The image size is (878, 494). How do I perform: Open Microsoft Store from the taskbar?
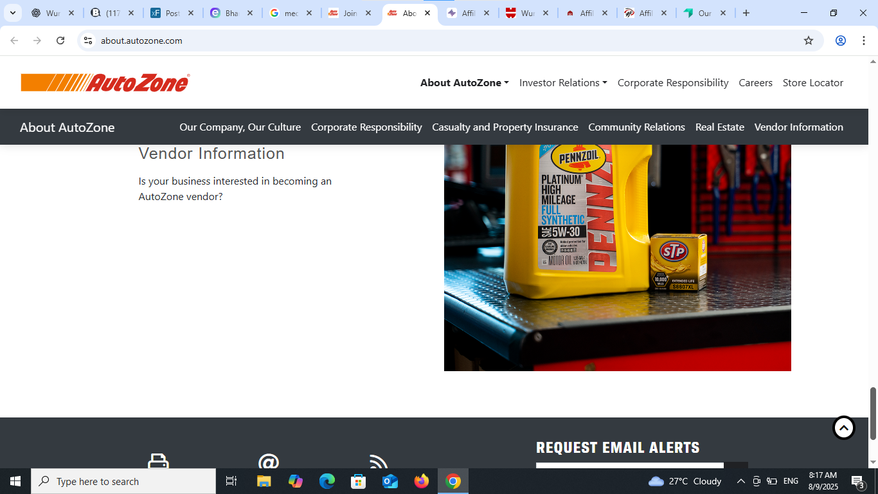359,481
